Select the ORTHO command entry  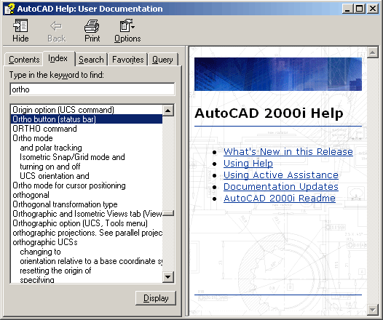click(x=87, y=129)
